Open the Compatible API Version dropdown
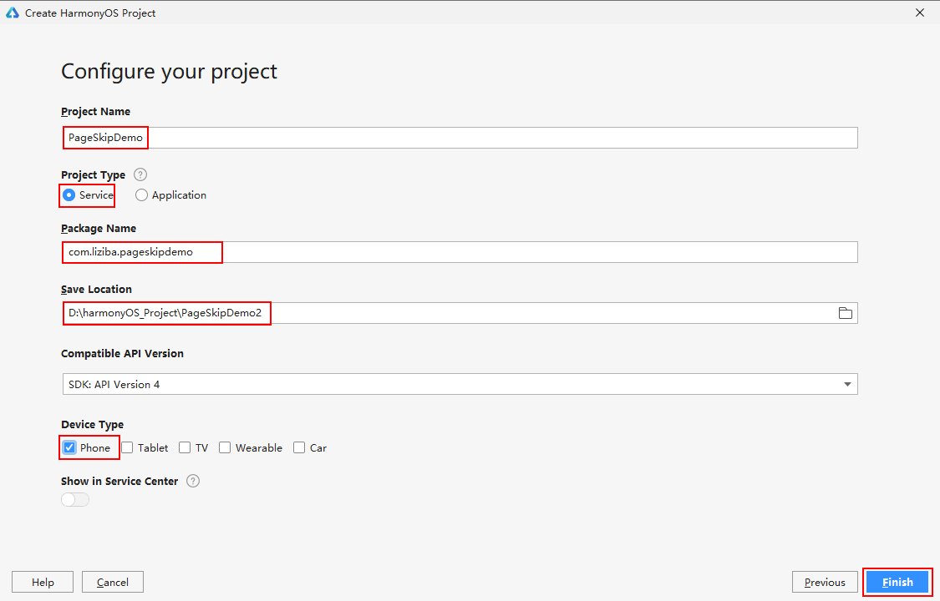 click(x=459, y=384)
